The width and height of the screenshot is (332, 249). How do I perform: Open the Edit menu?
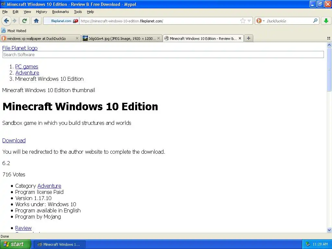pyautogui.click(x=16, y=12)
